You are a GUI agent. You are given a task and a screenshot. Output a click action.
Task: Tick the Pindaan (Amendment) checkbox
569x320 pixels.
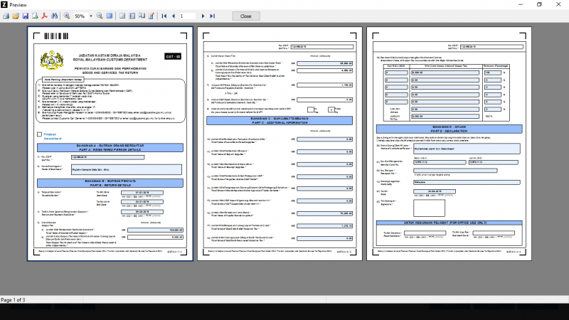tap(39, 134)
